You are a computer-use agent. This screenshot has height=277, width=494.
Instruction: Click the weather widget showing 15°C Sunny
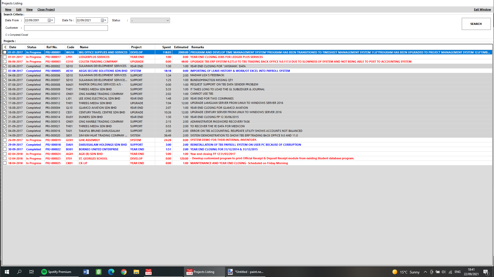click(406, 272)
